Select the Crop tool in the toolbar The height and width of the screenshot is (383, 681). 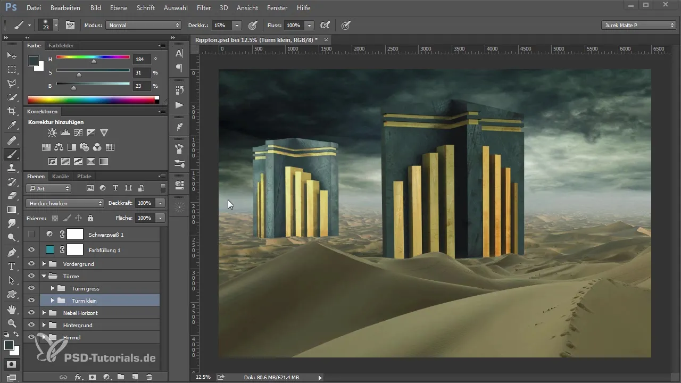tap(11, 111)
